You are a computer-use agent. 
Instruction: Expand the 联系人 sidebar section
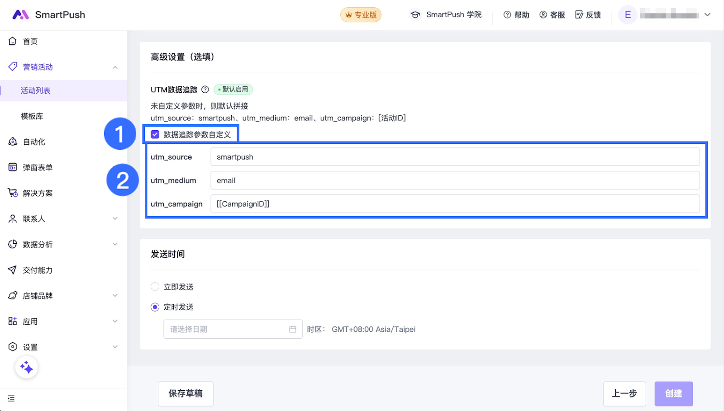pos(115,219)
